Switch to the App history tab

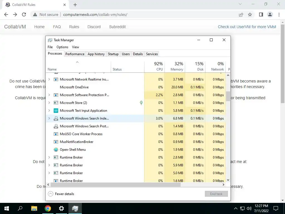[96, 54]
